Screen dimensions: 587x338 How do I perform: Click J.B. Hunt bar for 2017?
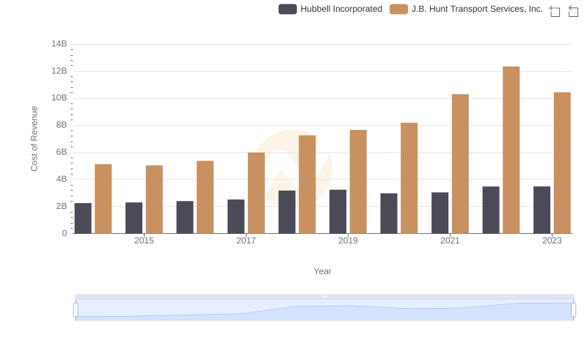[x=256, y=193]
